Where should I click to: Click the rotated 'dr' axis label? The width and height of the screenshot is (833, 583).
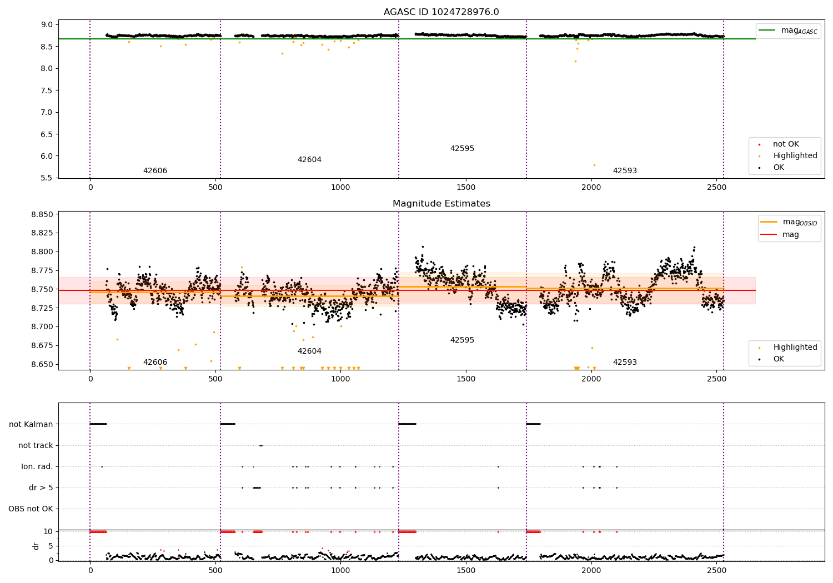36,546
